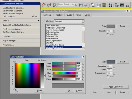Screen dimensions: 132x99
Task: Switch to the Menus tab
Action: pos(78,15)
